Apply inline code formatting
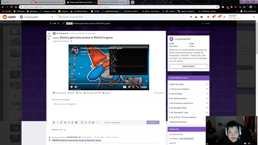 click(69, 122)
